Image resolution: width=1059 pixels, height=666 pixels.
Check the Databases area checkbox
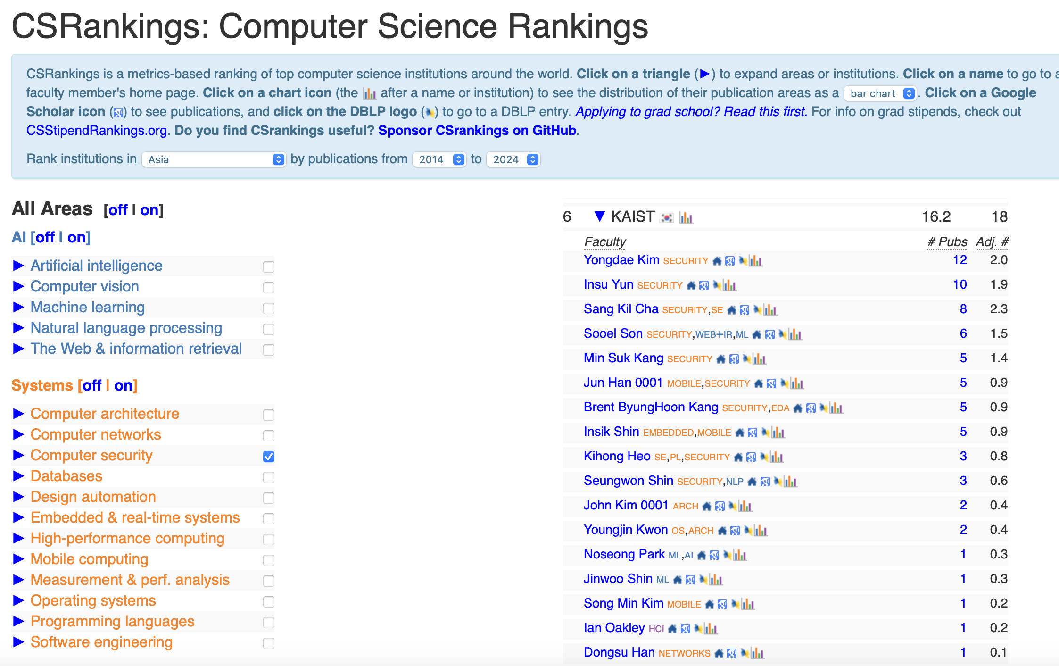click(x=269, y=477)
